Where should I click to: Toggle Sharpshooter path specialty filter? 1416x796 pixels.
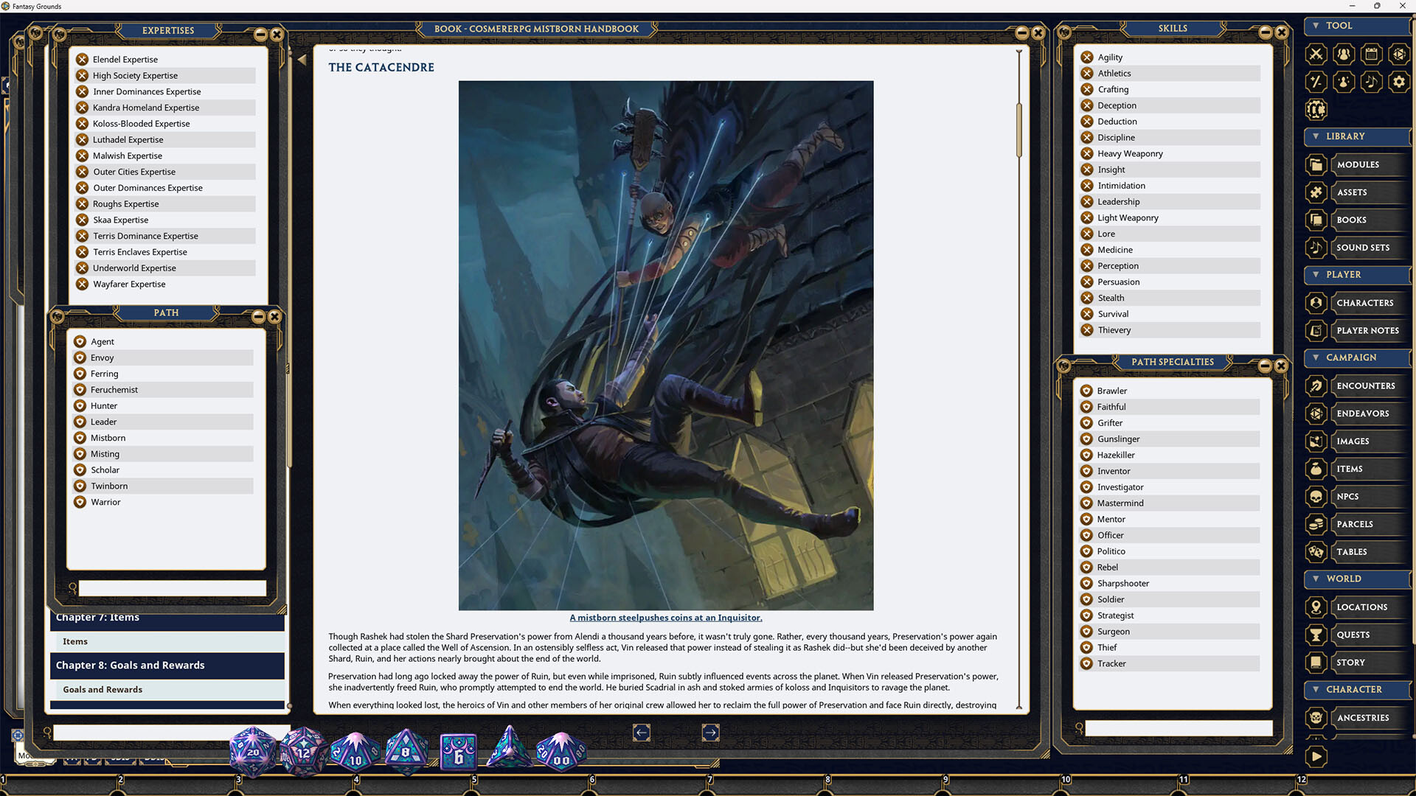click(1169, 584)
